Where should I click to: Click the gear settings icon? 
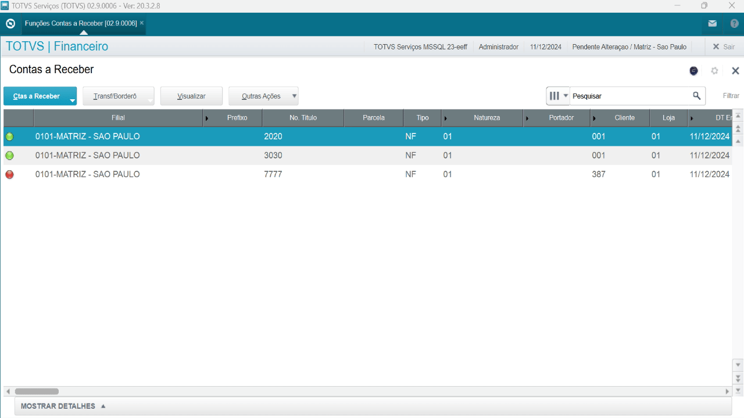tap(714, 71)
